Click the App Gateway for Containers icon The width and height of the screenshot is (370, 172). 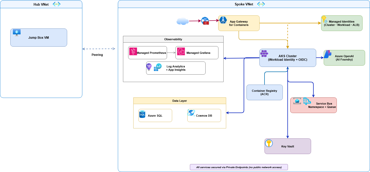[223, 20]
